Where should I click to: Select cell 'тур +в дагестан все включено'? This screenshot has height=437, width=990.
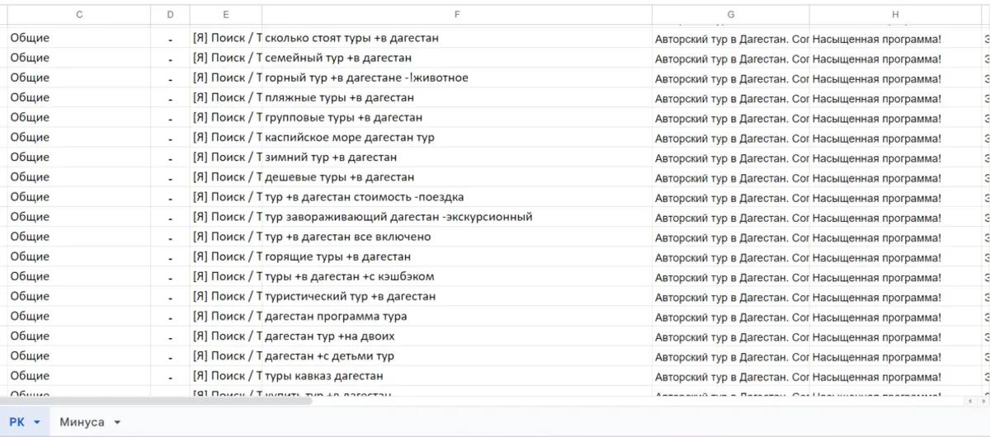(x=457, y=237)
